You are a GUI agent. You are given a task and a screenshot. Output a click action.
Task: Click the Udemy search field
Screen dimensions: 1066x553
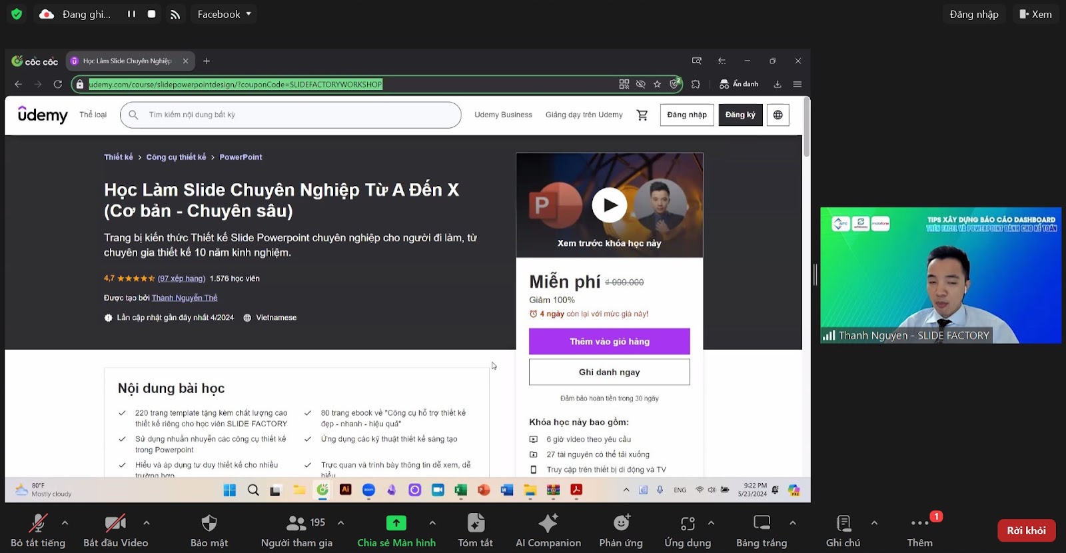(x=290, y=115)
